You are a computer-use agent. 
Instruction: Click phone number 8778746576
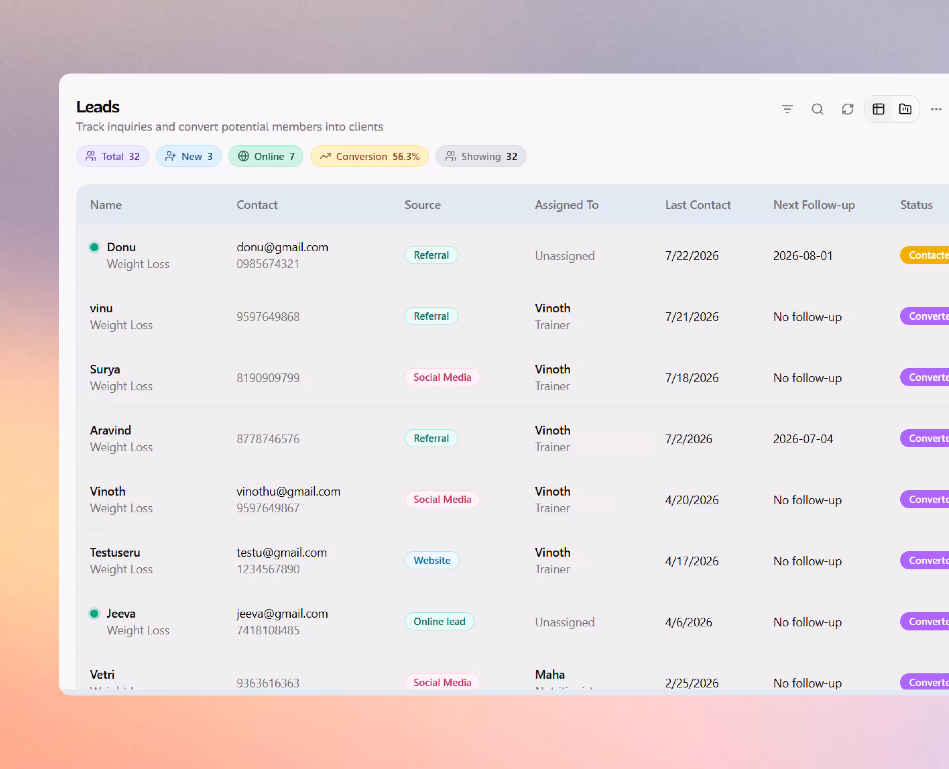coord(268,439)
